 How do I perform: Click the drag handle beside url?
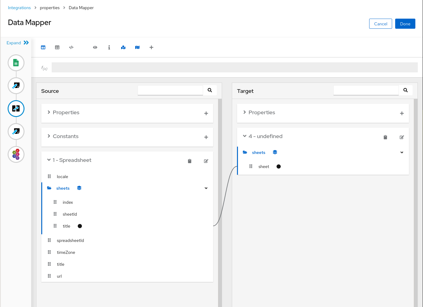pos(49,276)
